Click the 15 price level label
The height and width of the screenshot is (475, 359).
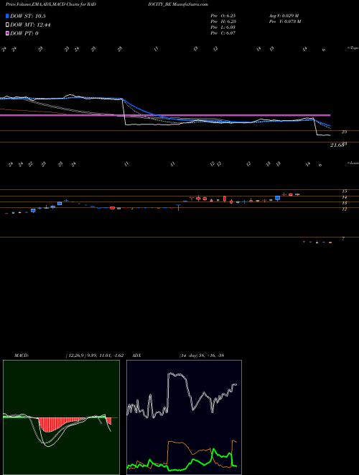[344, 191]
